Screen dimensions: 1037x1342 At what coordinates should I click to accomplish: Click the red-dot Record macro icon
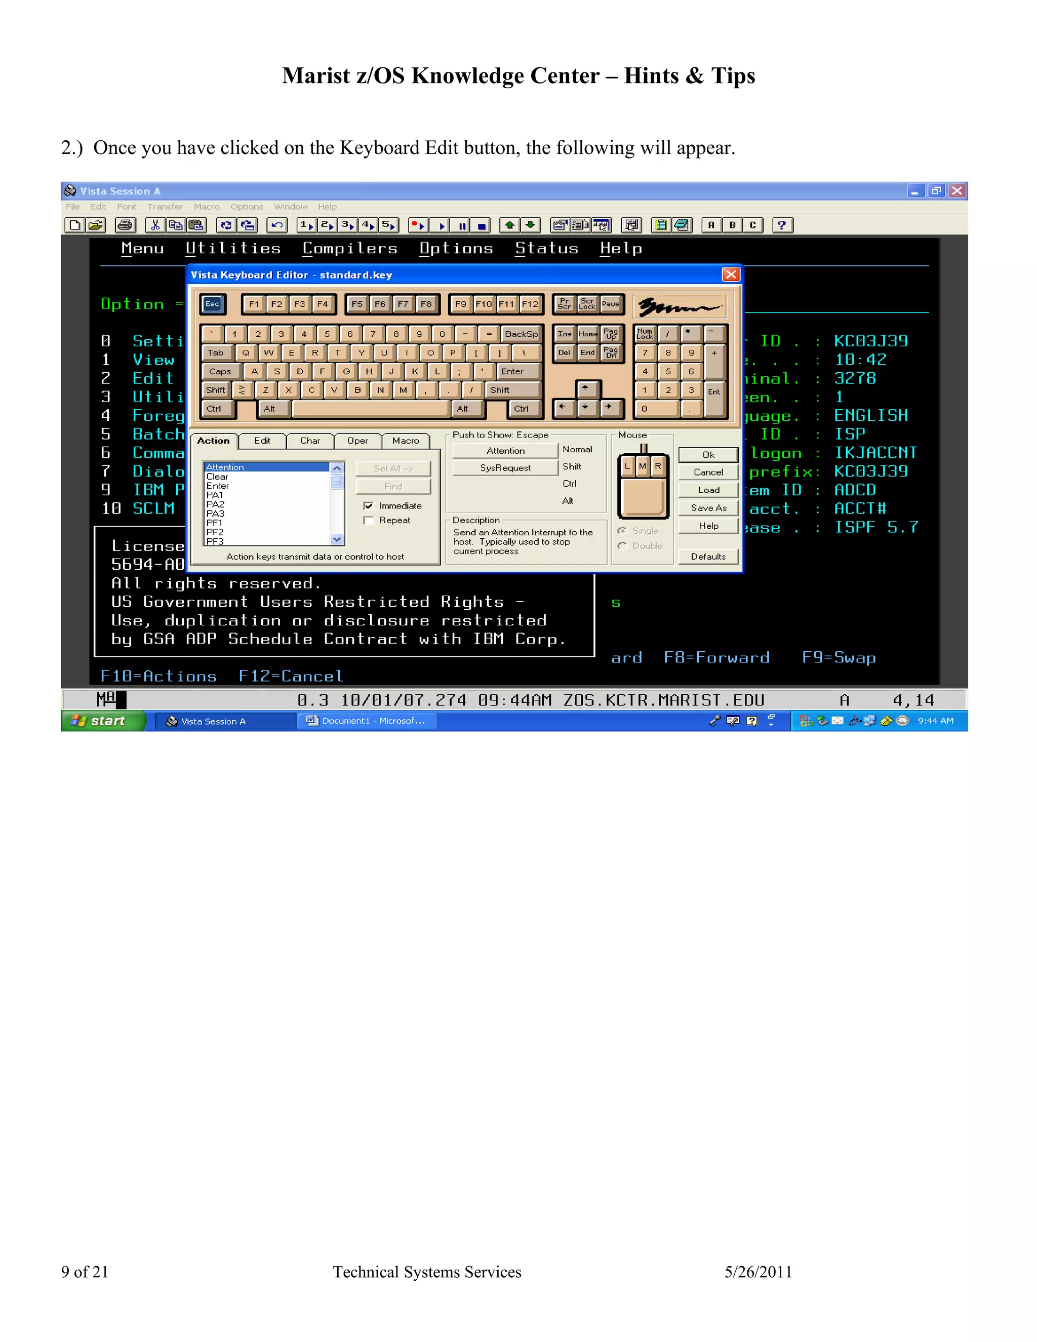click(418, 225)
